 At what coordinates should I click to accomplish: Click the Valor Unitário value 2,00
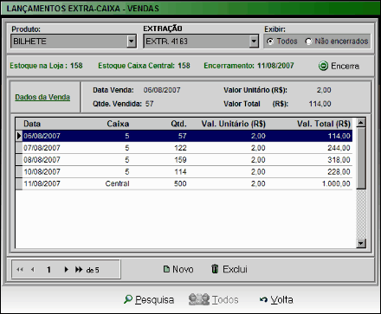coord(324,90)
